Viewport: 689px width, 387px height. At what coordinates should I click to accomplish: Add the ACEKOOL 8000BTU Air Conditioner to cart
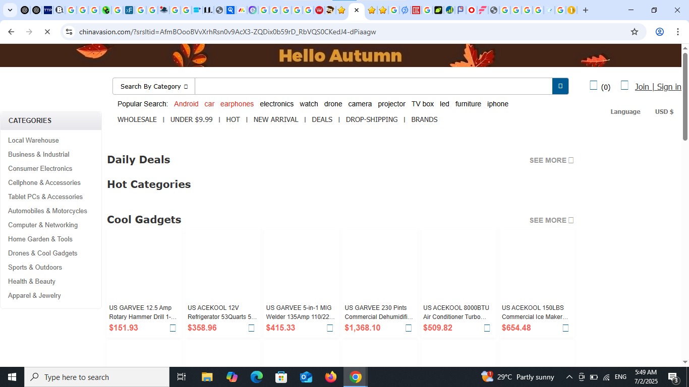[x=487, y=328]
